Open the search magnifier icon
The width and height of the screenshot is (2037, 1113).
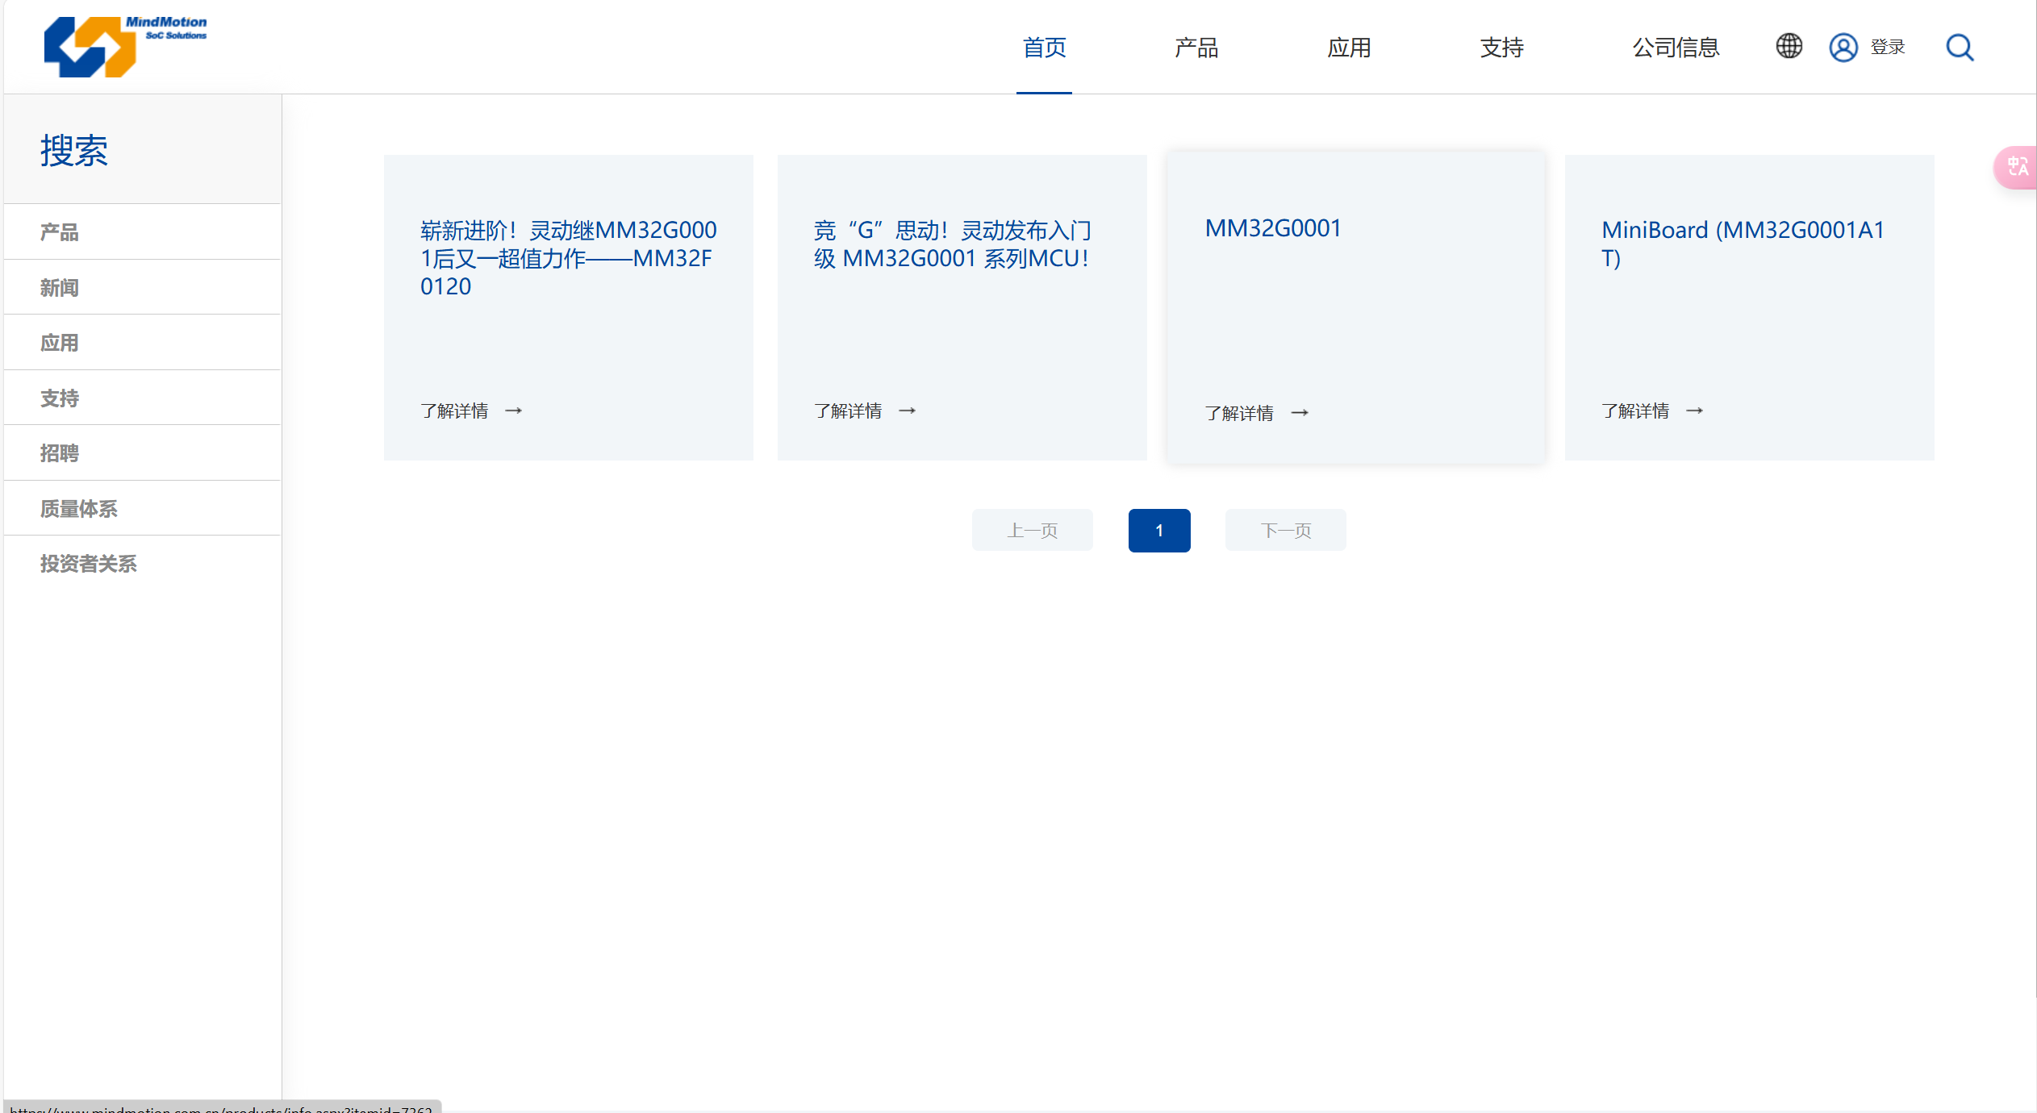tap(1960, 48)
